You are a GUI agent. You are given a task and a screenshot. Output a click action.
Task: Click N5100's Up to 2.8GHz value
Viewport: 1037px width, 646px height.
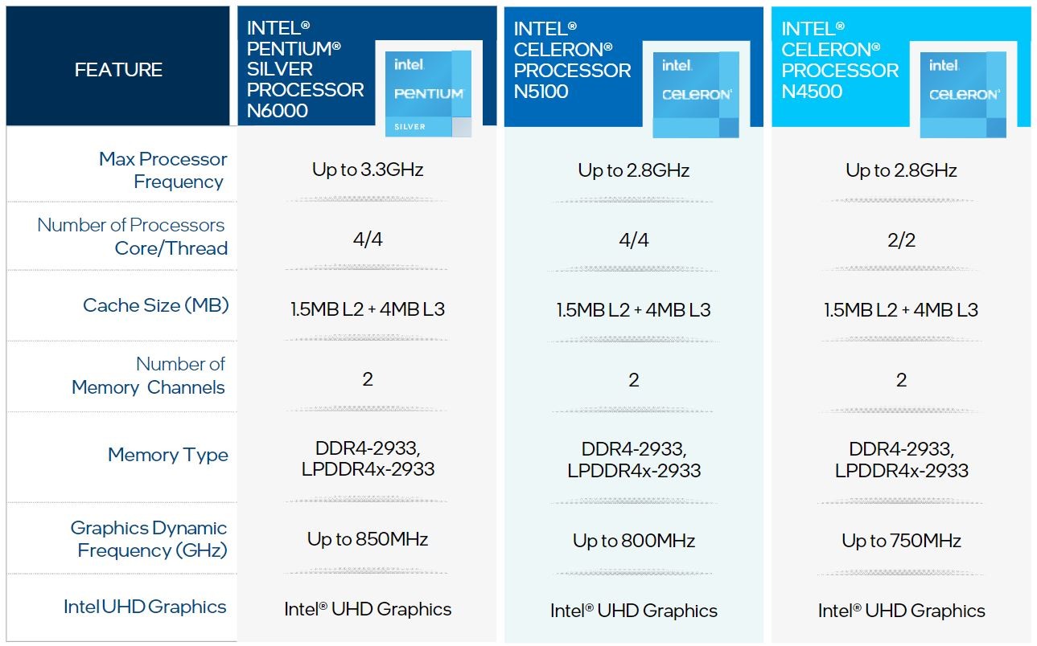[634, 170]
